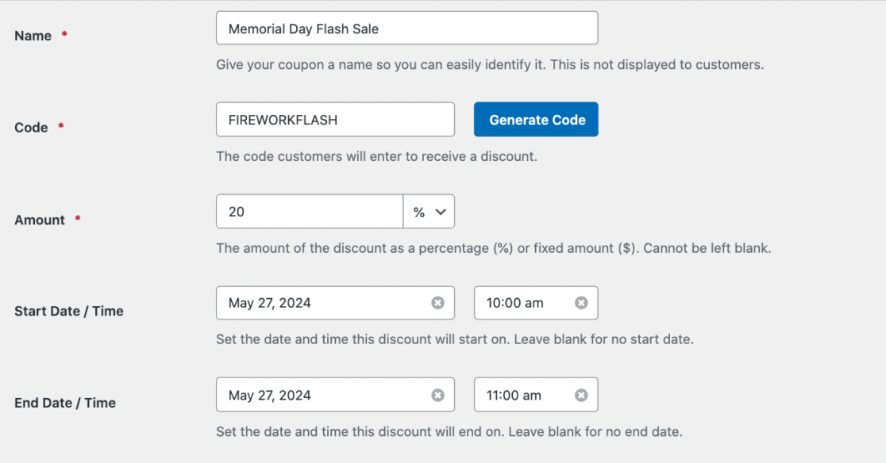Click the red asterisk beside Code
The width and height of the screenshot is (886, 463).
60,124
